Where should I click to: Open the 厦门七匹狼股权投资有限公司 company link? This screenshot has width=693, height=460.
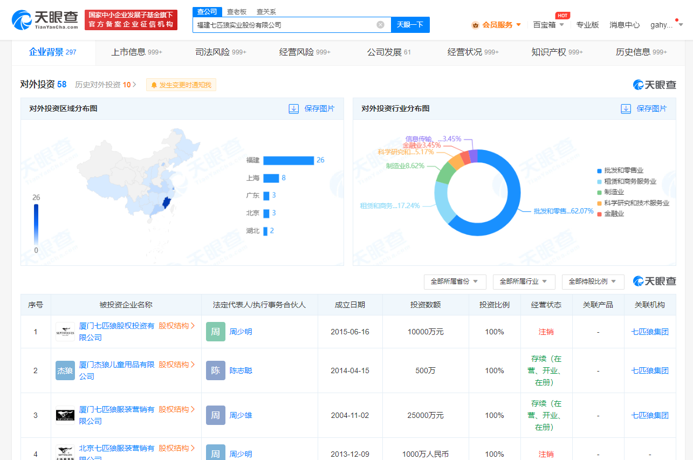tap(116, 332)
